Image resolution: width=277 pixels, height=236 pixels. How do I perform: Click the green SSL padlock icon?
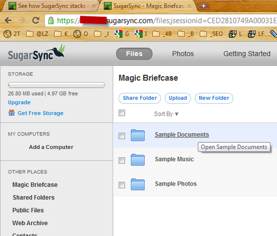(51, 20)
